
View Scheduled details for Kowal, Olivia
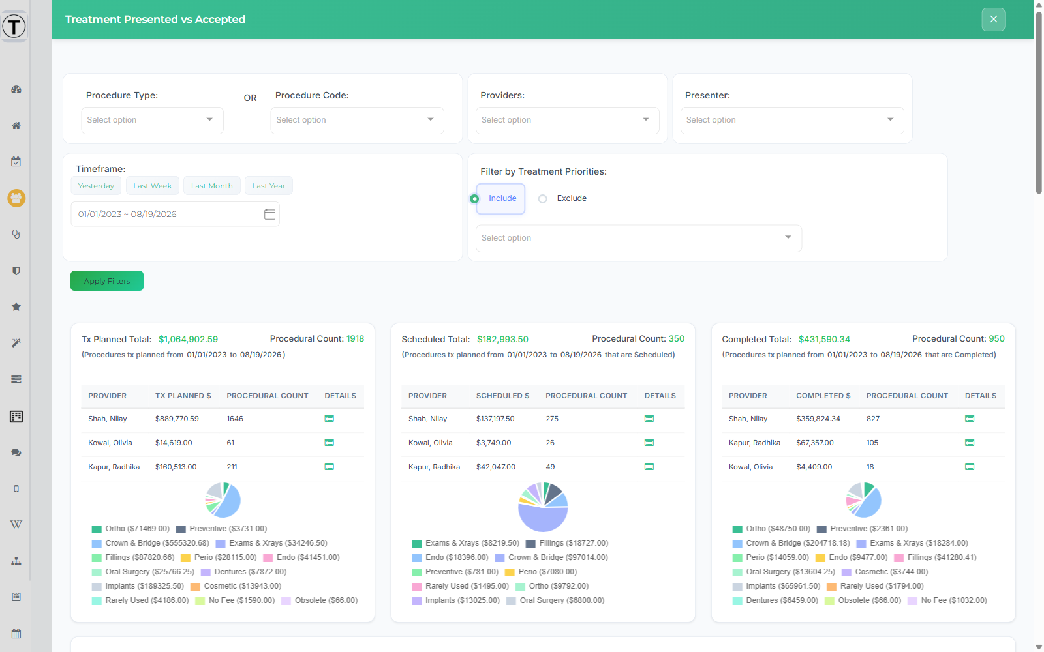tap(649, 443)
